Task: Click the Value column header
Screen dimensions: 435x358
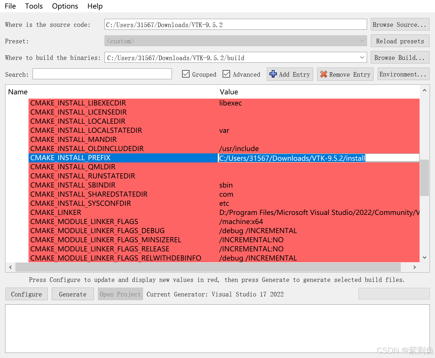Action: coord(319,92)
